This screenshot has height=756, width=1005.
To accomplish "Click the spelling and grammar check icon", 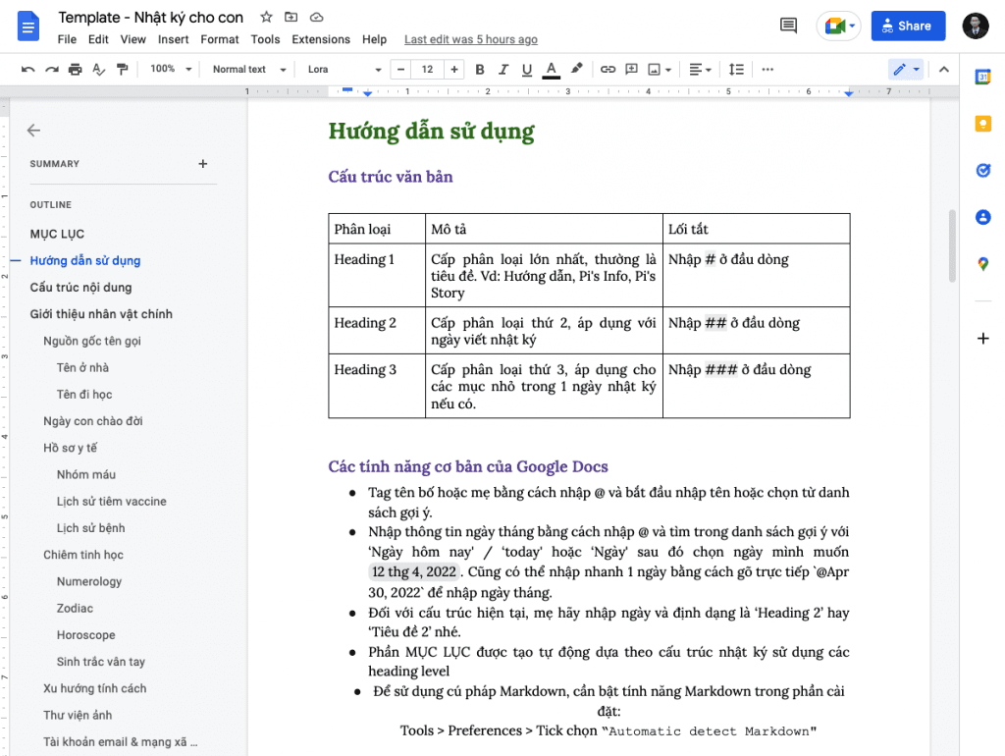I will [x=100, y=69].
